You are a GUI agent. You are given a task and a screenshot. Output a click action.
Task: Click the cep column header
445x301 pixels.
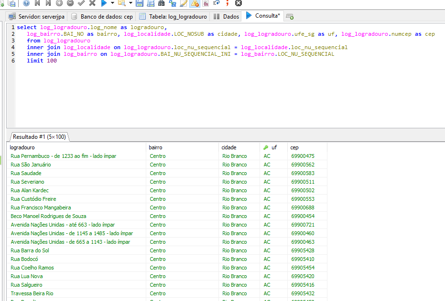coord(294,147)
